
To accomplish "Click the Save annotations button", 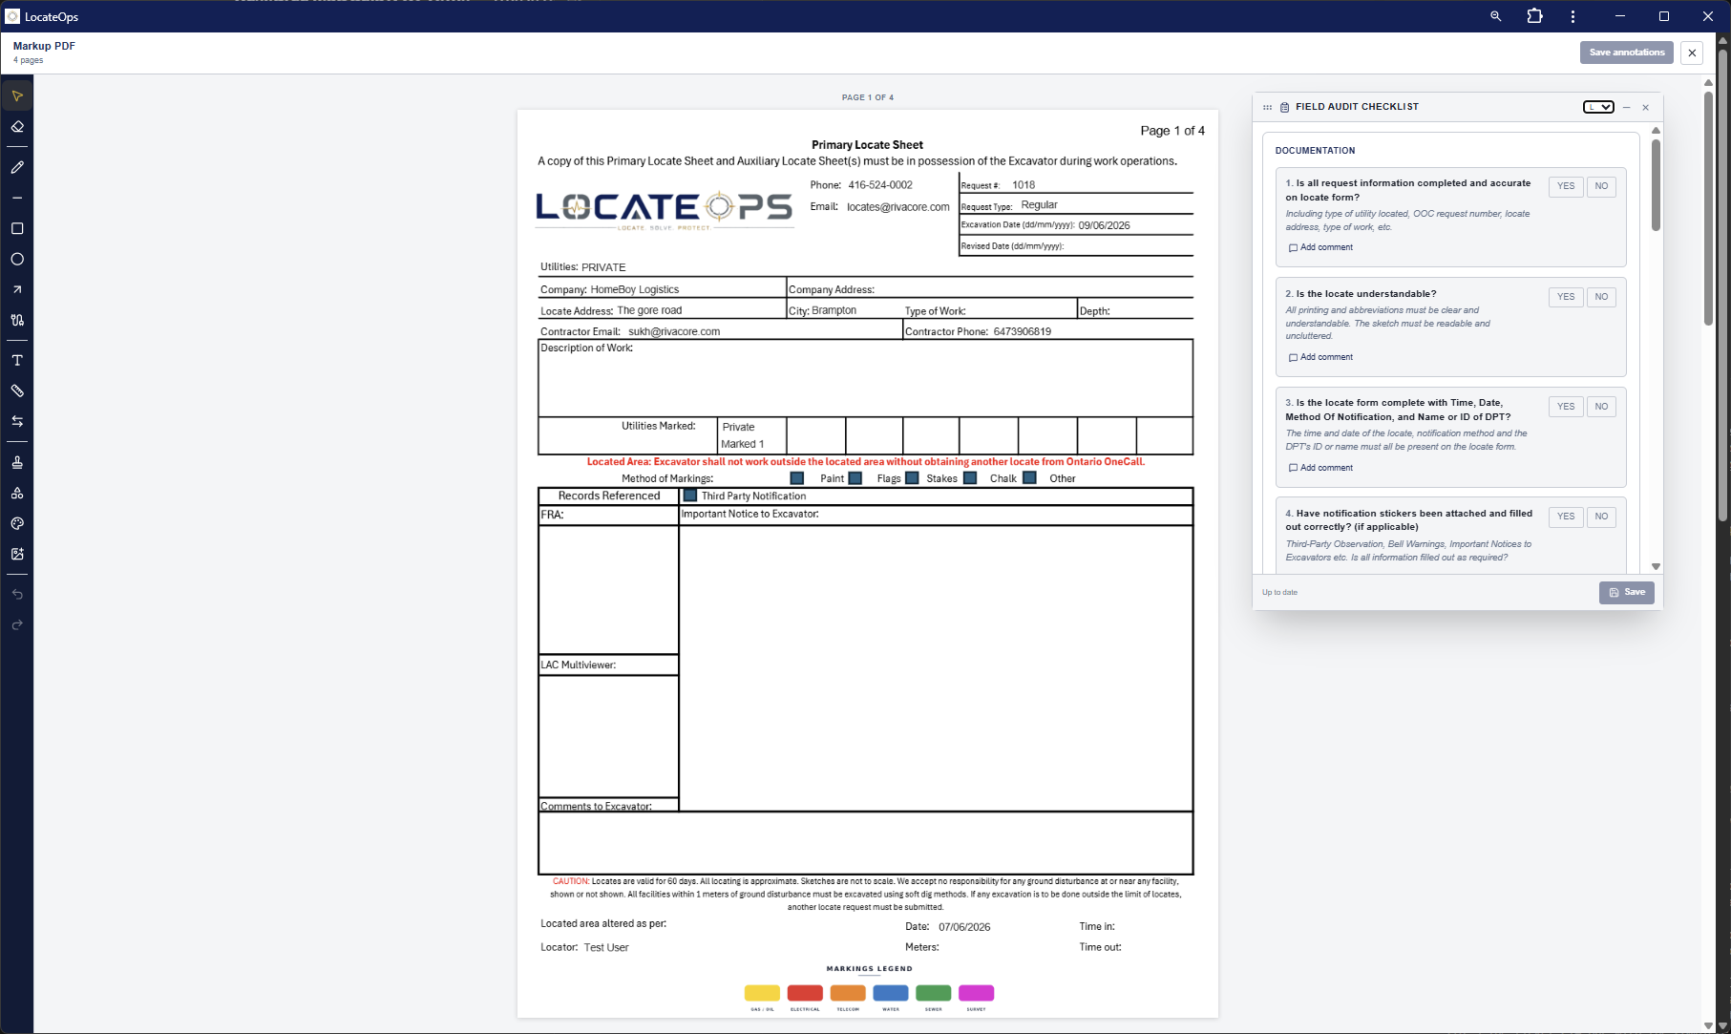I will [x=1627, y=53].
